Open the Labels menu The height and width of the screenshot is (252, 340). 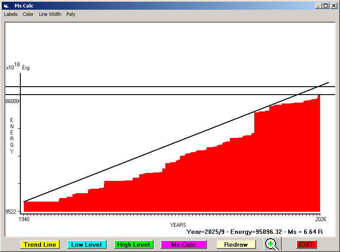tap(11, 14)
